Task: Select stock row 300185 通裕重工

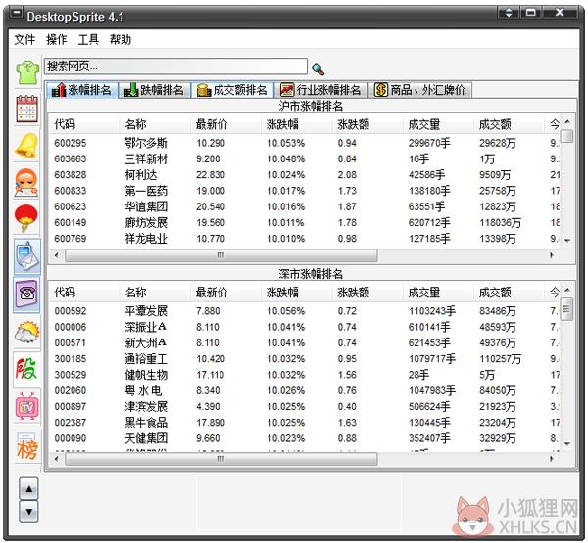Action: tap(304, 359)
